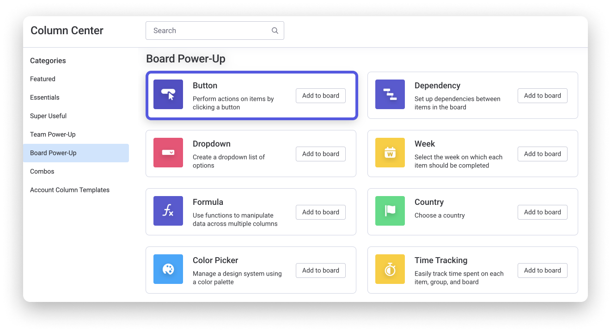Open the Essentials category
Viewport: 611px width, 332px height.
pos(76,98)
